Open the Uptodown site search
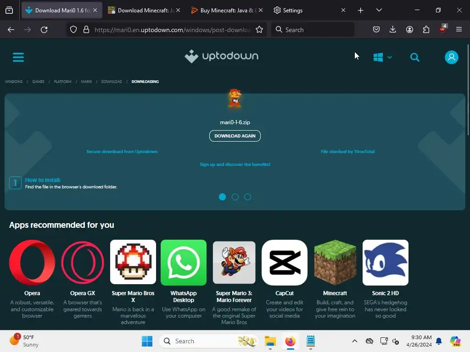Screen dimensions: 470x352 click(x=415, y=57)
